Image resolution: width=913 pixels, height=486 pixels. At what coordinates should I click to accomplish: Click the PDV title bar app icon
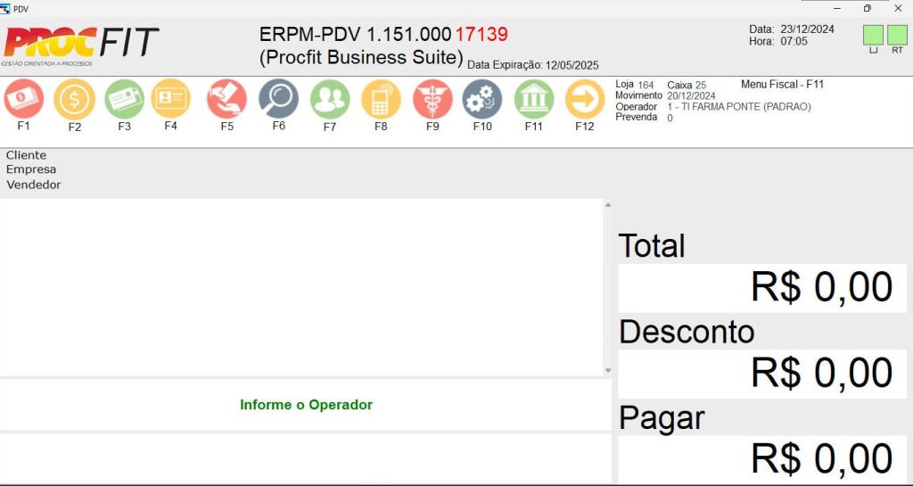click(5, 9)
